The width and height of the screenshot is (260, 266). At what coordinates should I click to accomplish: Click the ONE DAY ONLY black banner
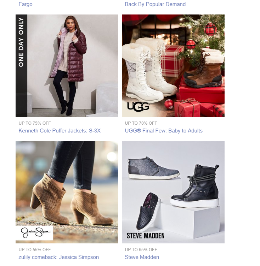pyautogui.click(x=21, y=66)
